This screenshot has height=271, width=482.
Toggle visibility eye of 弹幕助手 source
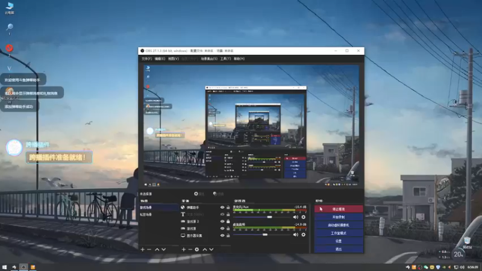point(222,207)
